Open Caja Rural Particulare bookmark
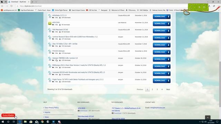 click(26, 10)
